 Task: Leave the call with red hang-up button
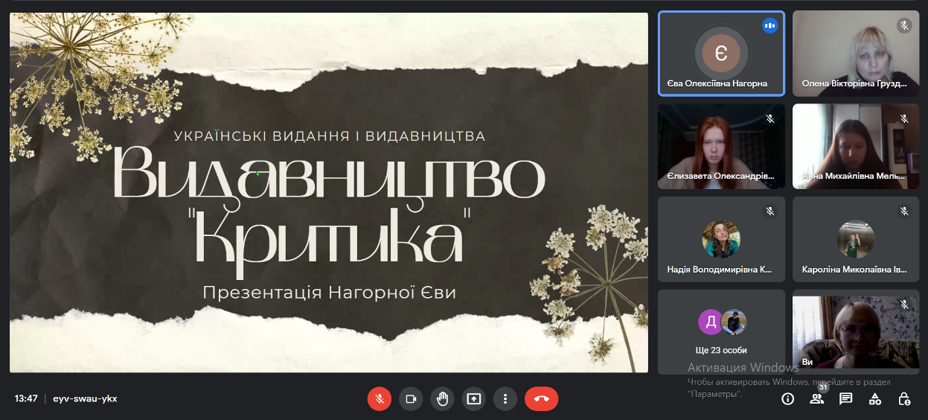[541, 398]
